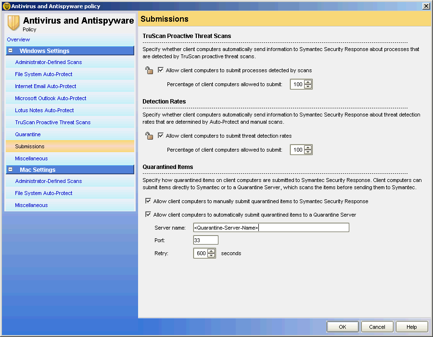Decrease Detection Rates percentage with down arrow
Viewport: 433px width, 337px height.
point(308,152)
